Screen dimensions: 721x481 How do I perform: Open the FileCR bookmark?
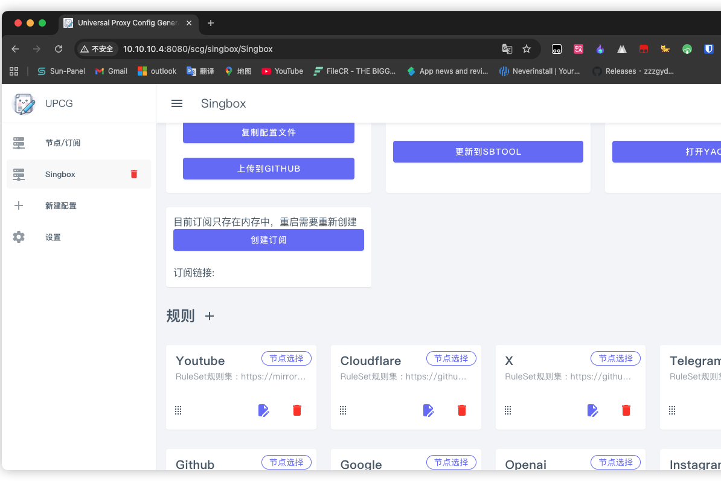pyautogui.click(x=354, y=71)
